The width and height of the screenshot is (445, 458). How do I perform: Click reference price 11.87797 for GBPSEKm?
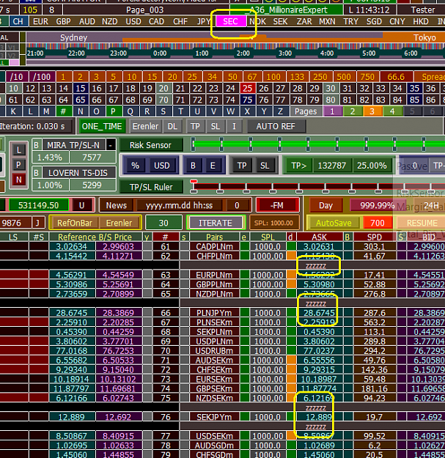pos(72,389)
